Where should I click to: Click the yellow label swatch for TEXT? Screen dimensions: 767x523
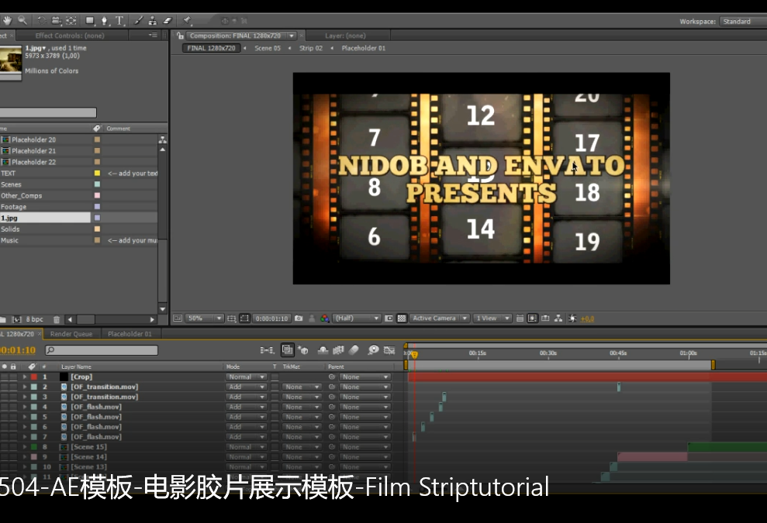coord(98,174)
